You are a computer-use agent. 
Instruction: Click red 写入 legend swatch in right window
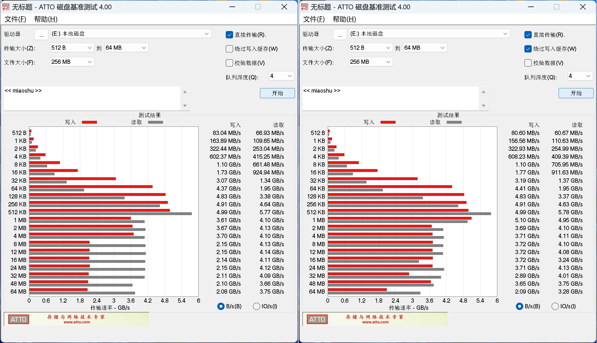[388, 122]
